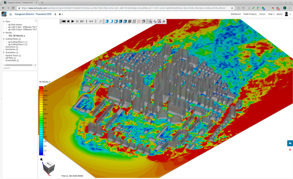This screenshot has height=179, width=293.
Task: Select SCL: All Velocity_e result
Action: pos(17,36)
